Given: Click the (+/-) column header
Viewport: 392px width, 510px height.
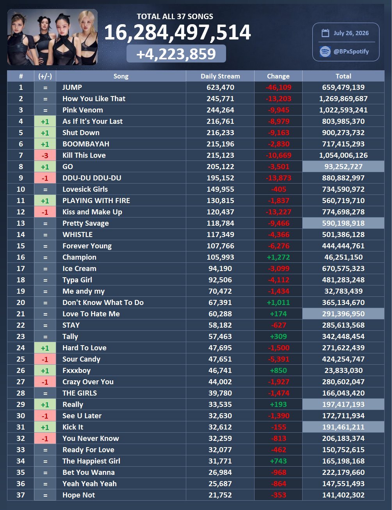Looking at the screenshot, I should pos(45,76).
